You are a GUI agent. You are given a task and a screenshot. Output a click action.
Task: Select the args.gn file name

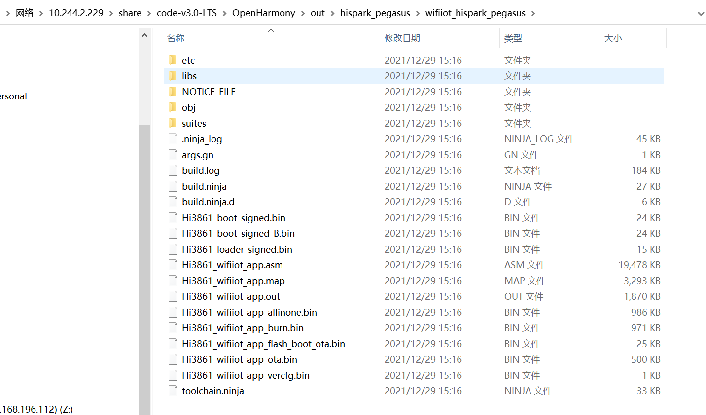[x=198, y=155]
